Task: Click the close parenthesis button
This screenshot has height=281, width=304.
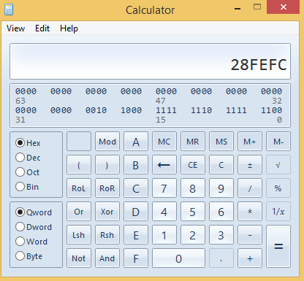Action: coord(107,165)
